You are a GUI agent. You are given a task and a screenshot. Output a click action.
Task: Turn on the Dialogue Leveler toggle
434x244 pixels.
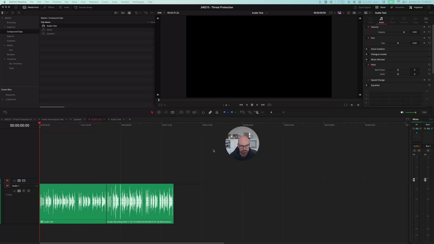point(367,54)
